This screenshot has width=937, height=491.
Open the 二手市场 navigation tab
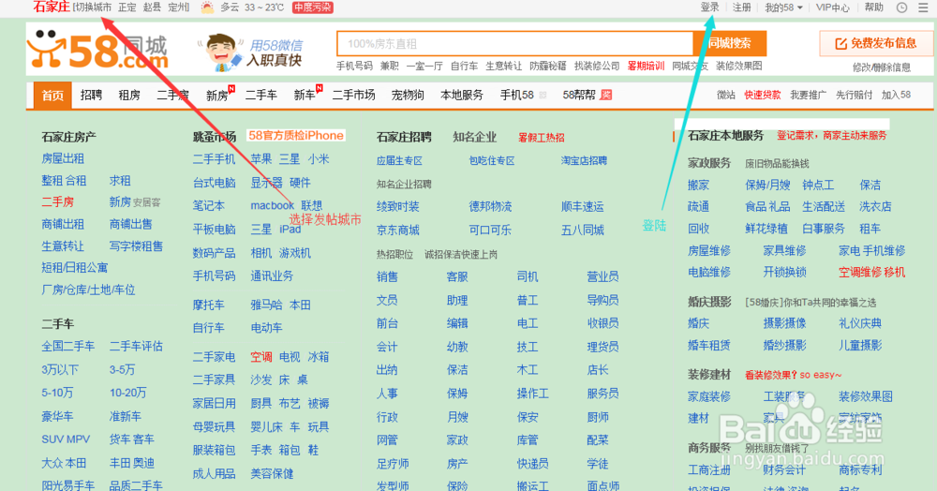[x=354, y=95]
